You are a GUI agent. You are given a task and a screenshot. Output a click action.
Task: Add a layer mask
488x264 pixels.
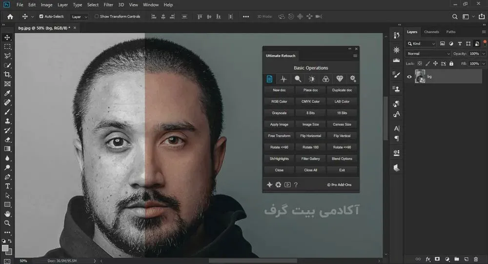tap(437, 259)
